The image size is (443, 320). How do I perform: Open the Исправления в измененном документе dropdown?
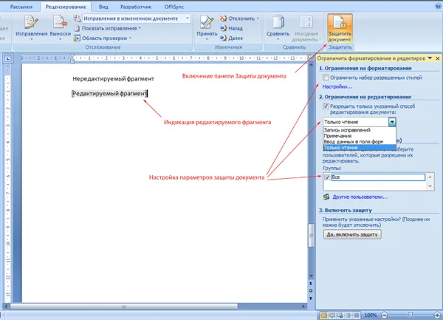pos(188,18)
